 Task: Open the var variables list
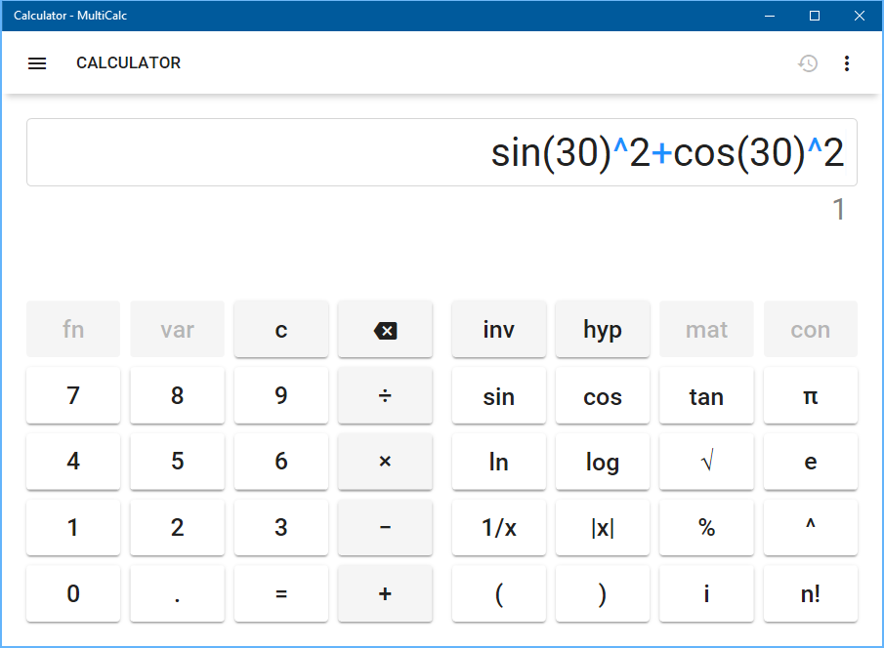coord(177,330)
